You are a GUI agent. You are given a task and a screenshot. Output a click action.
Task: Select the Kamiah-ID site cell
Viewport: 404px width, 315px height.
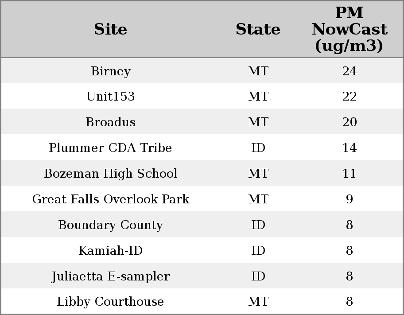click(x=110, y=251)
